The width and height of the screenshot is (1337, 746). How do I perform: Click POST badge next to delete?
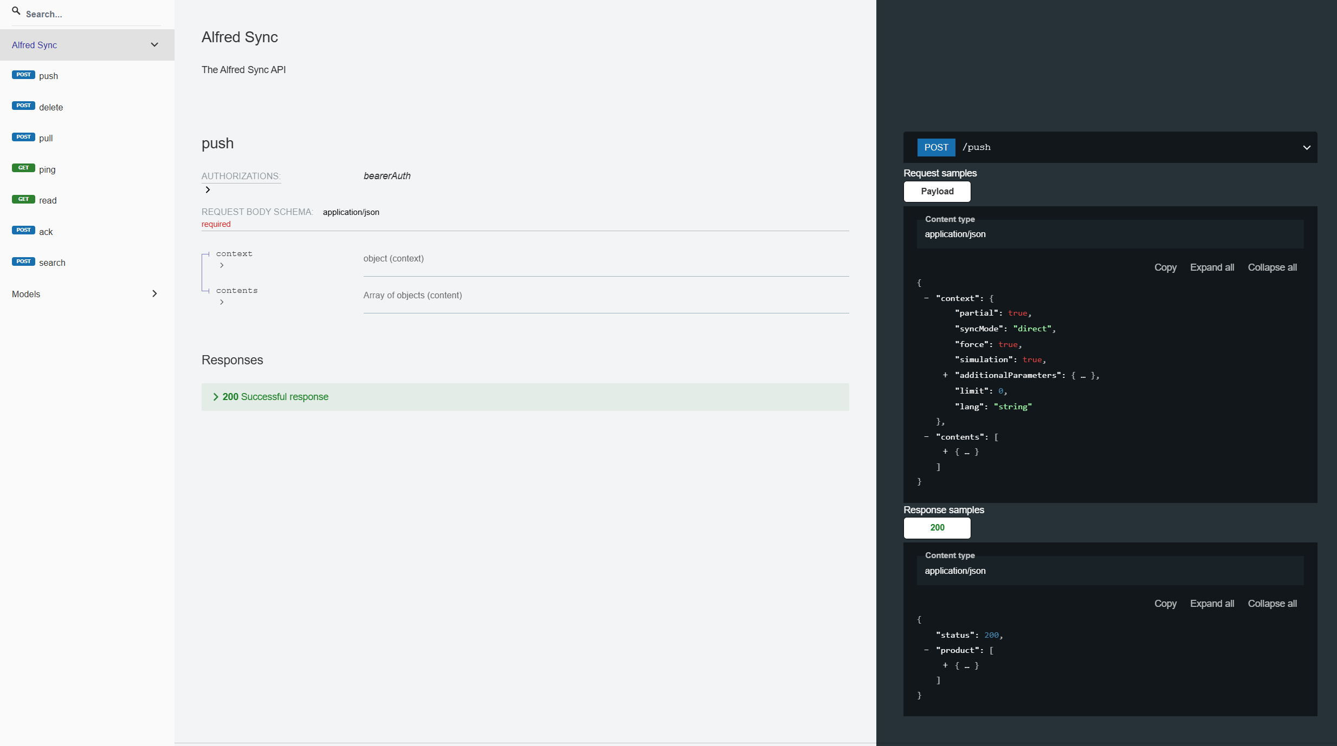click(x=23, y=106)
